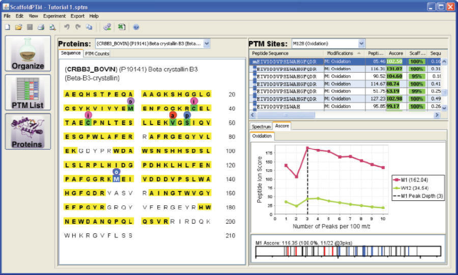Sort by Pepti... score column header
Screen dimensions: 458x275
pos(376,53)
